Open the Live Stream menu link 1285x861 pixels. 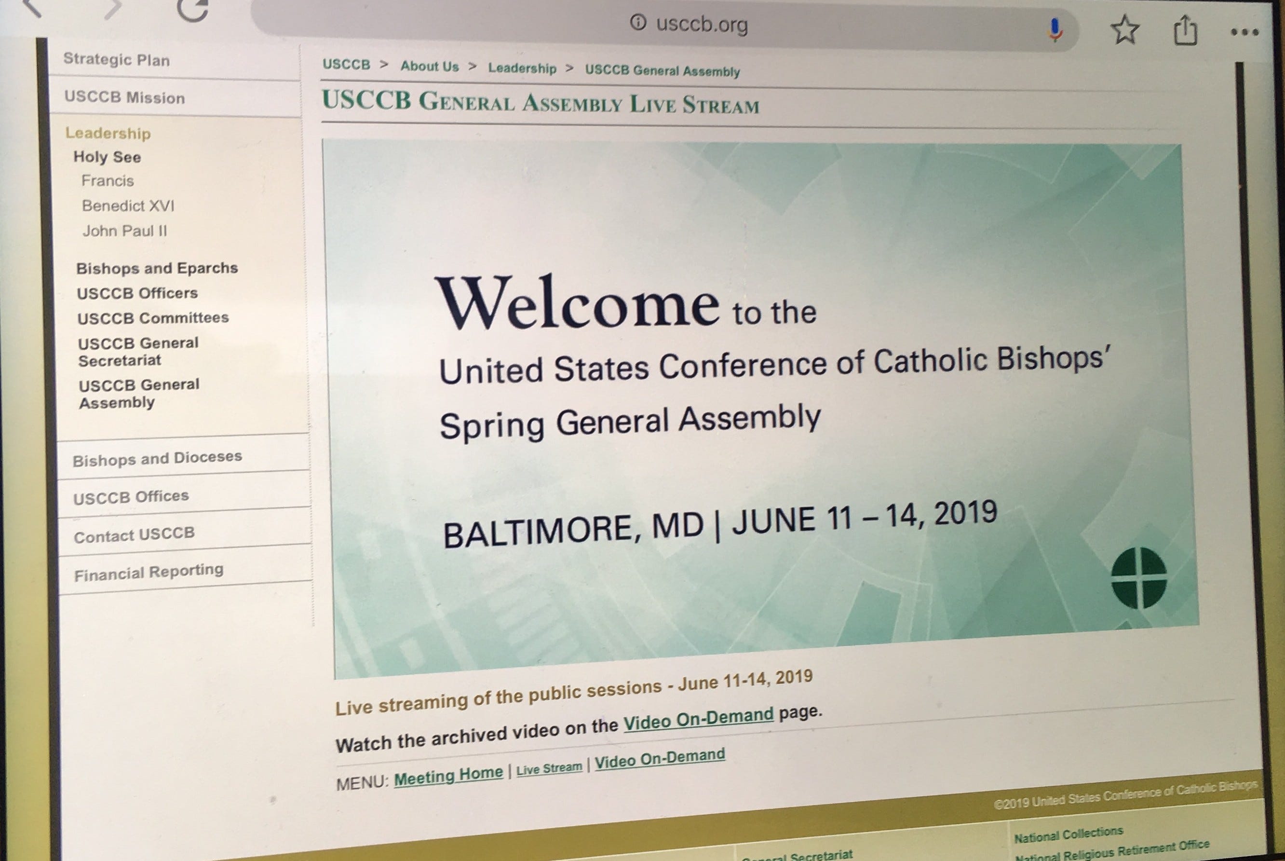tap(549, 768)
